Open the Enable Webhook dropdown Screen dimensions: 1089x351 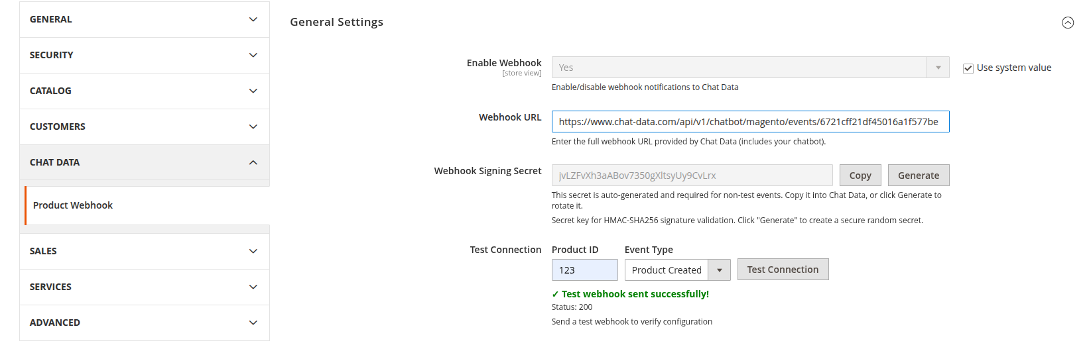click(750, 68)
